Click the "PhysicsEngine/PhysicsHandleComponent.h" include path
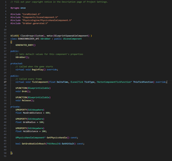This screenshot has width=172, height=161. [x=47, y=20]
